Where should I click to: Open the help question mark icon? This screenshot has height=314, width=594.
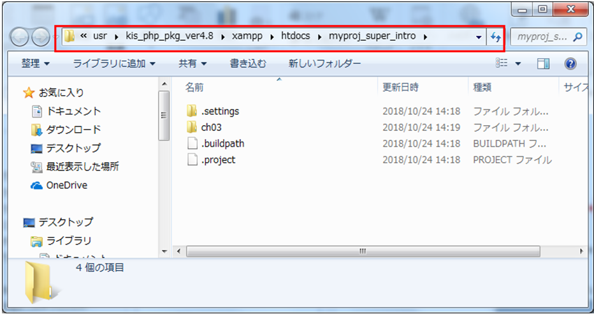click(x=570, y=64)
